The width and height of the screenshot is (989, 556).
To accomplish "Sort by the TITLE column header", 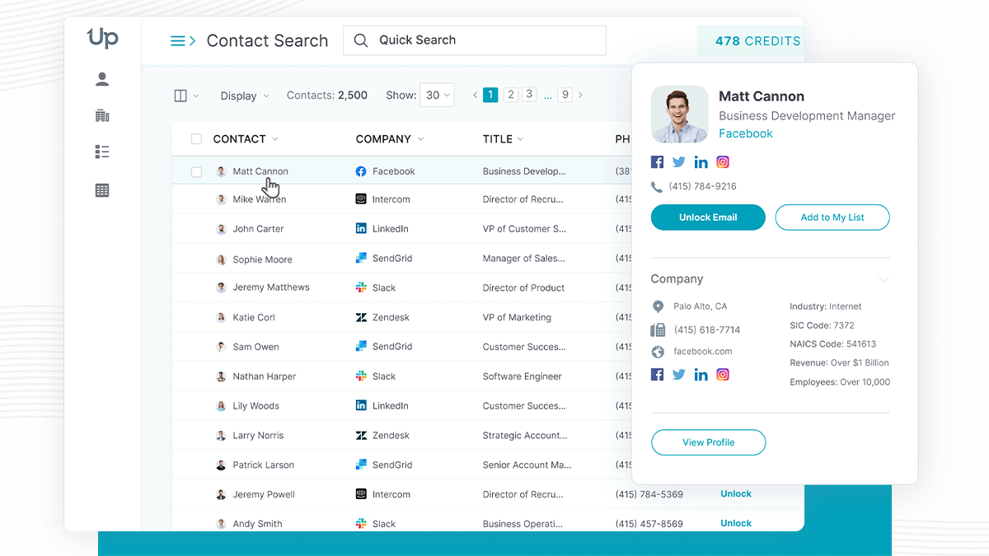I will 504,139.
